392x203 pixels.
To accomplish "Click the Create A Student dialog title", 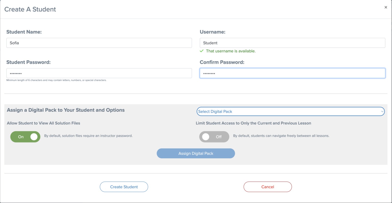I will tap(30, 9).
